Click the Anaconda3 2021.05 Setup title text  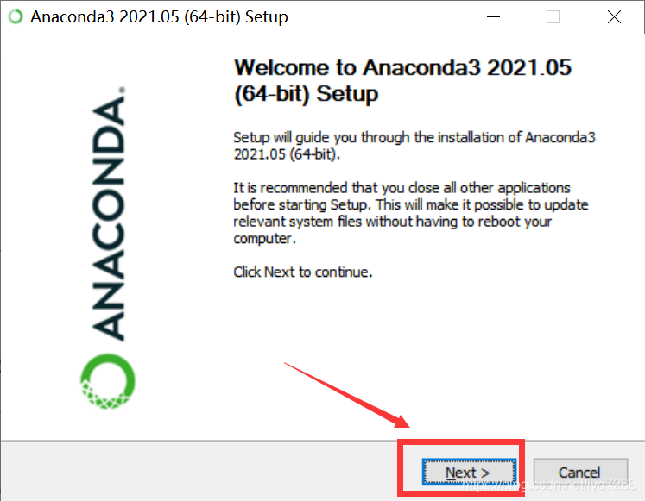[x=159, y=17]
